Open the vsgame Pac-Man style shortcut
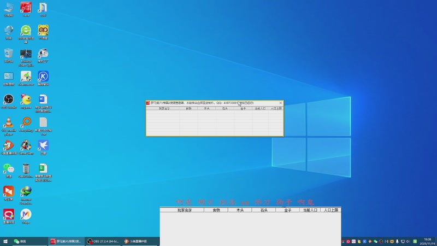 [x=26, y=101]
